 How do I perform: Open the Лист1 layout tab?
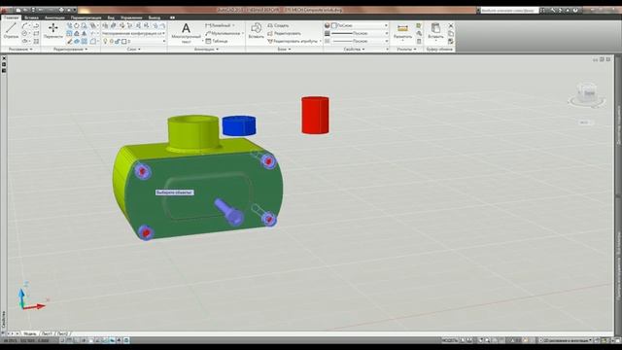pyautogui.click(x=47, y=333)
